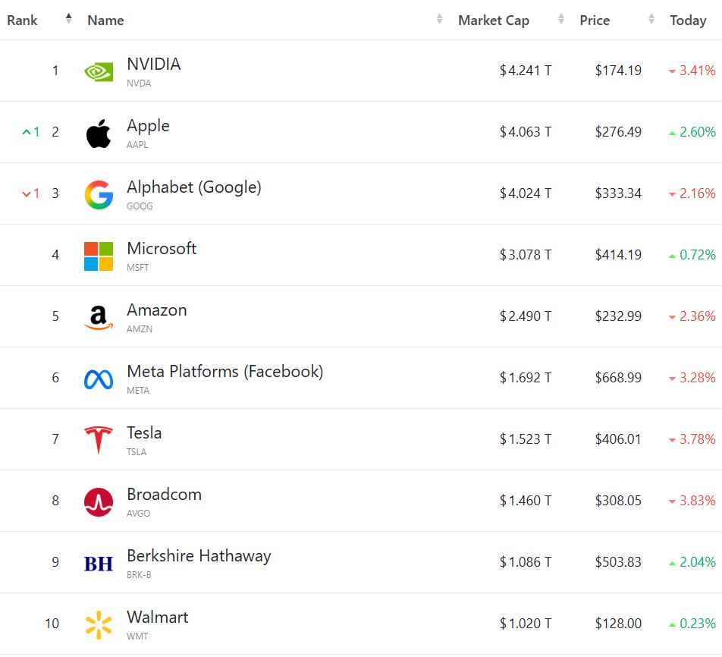Click Apple's rank up indicator arrow

(x=27, y=132)
